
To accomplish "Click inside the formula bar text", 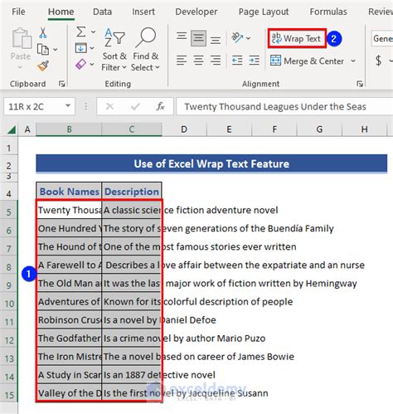I will pyautogui.click(x=275, y=107).
